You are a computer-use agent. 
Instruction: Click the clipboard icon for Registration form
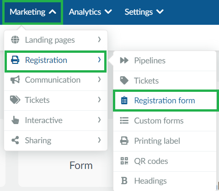click(x=124, y=101)
